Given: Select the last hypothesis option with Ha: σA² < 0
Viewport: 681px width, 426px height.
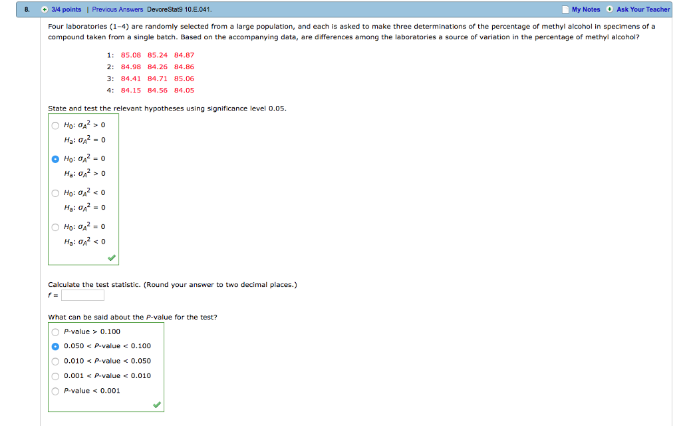Looking at the screenshot, I should (x=55, y=226).
